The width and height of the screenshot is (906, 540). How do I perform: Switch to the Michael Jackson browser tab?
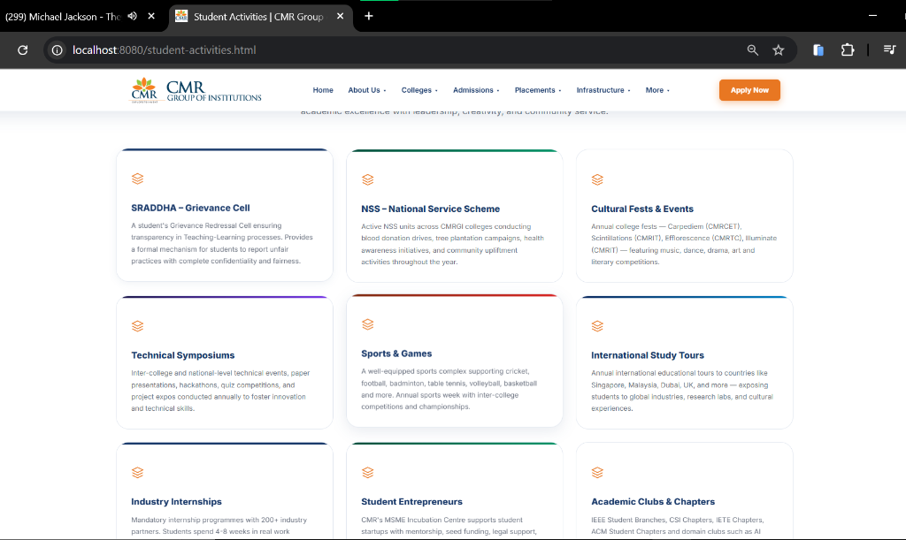point(62,16)
